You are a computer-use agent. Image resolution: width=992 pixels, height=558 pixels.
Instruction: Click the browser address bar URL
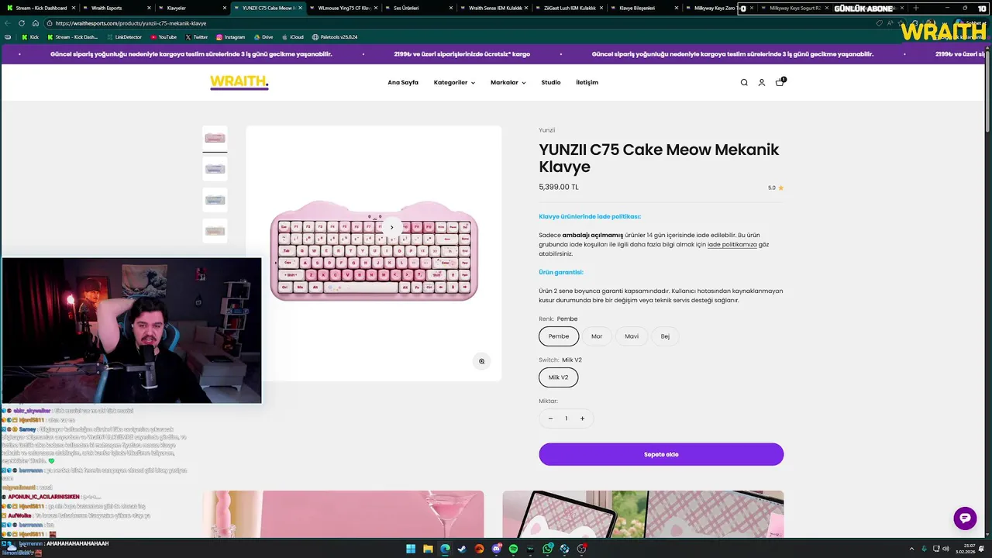(130, 23)
